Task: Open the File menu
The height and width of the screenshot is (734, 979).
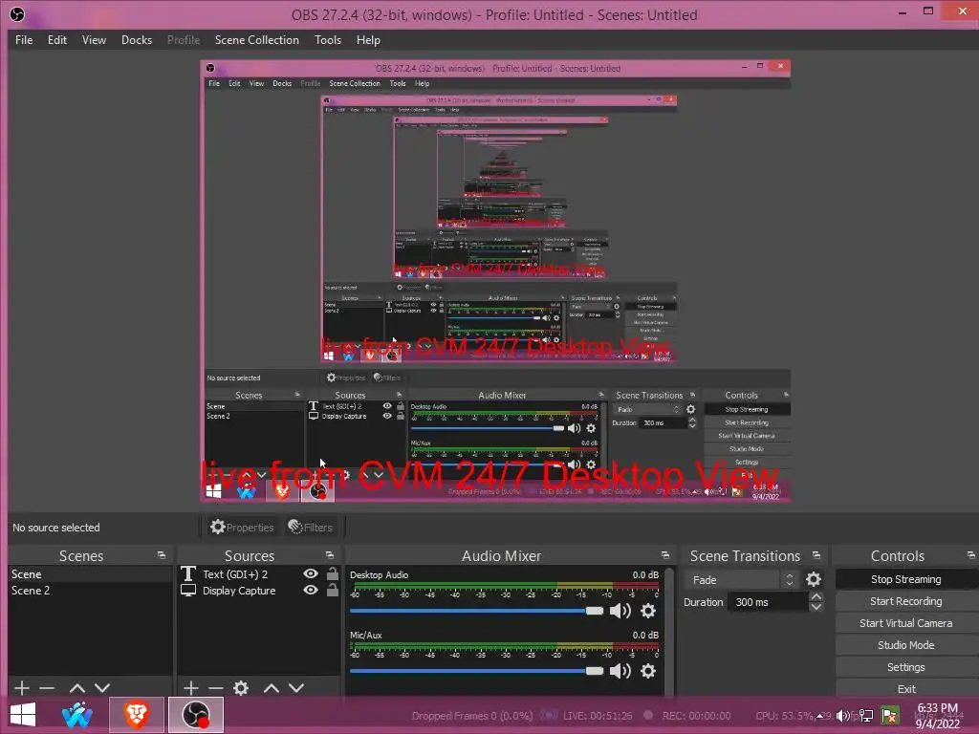Action: click(24, 40)
